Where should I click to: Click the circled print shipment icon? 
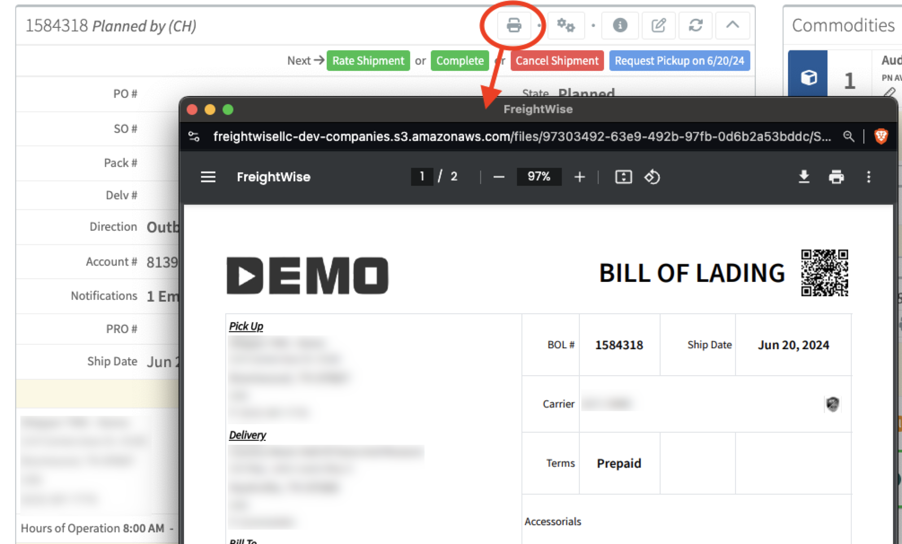[513, 26]
